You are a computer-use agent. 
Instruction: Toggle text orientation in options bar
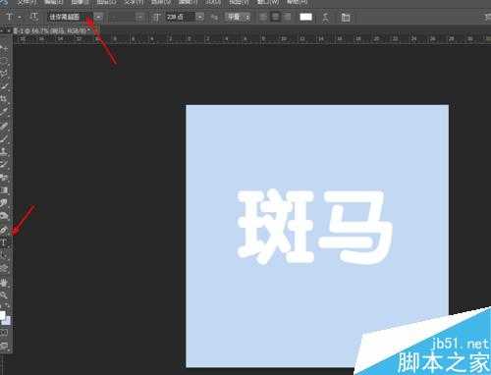(x=34, y=17)
